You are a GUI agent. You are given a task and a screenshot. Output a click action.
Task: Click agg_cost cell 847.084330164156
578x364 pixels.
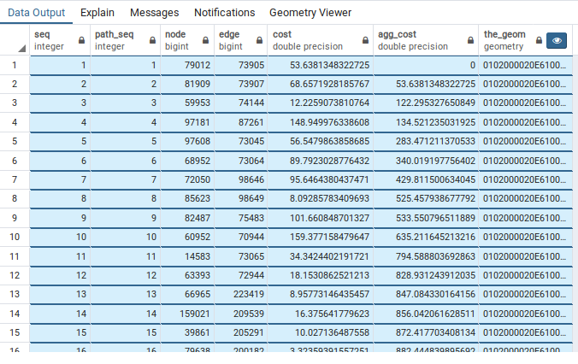[426, 294]
